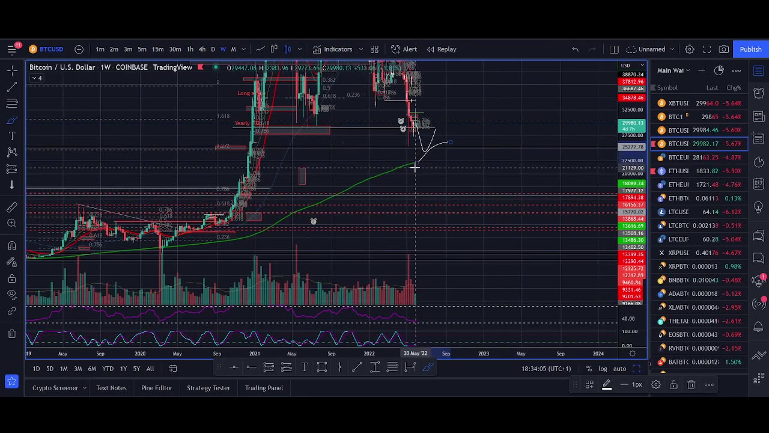
Task: Open the Unnamed layout dropdown
Action: click(x=651, y=49)
